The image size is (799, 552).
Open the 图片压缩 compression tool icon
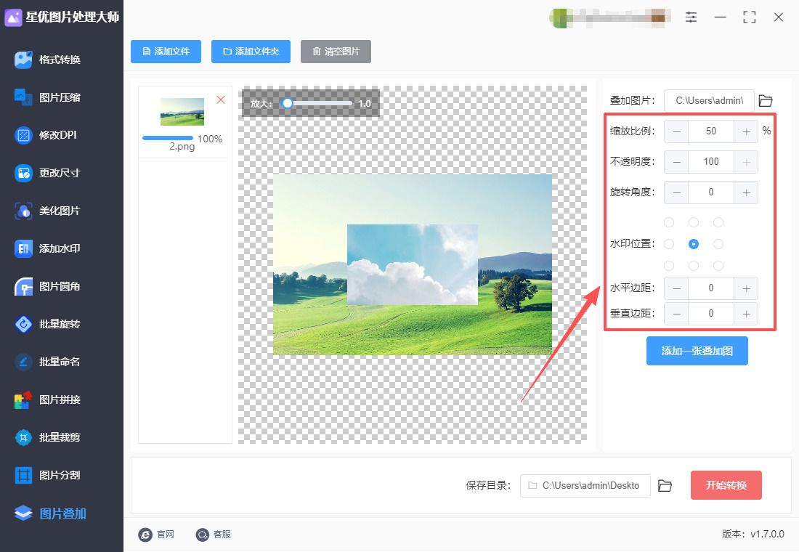(x=23, y=97)
